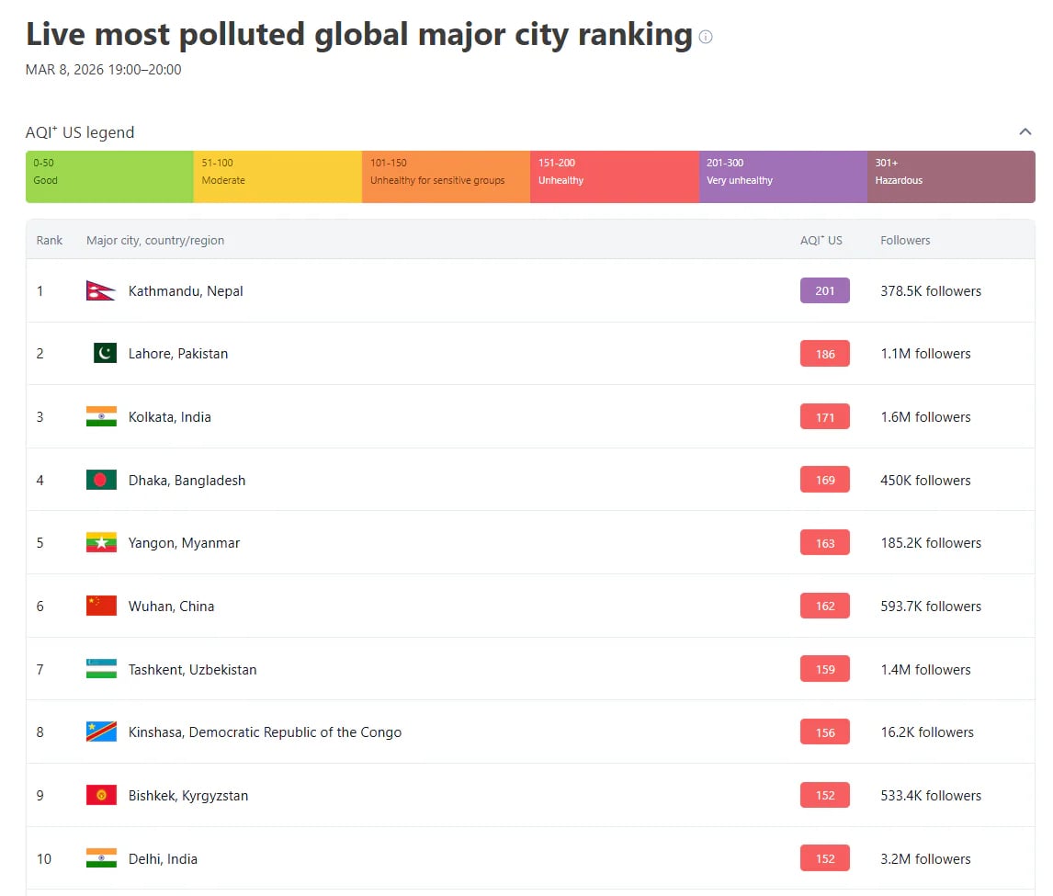Image resolution: width=1053 pixels, height=896 pixels.
Task: Click Tashkent's 159 AQI badge
Action: [x=824, y=669]
